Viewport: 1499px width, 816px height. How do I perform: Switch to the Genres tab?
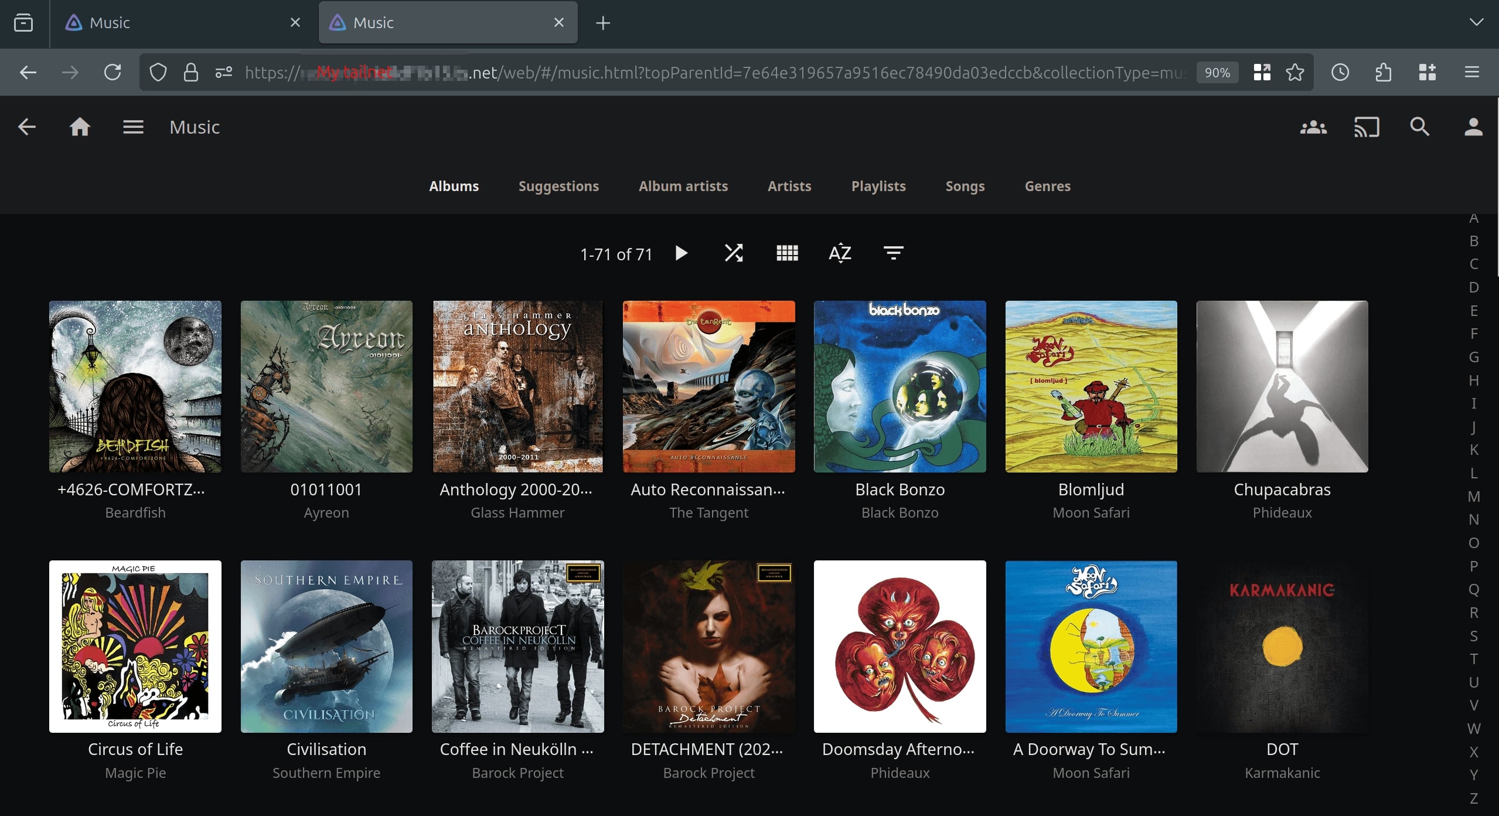tap(1047, 186)
